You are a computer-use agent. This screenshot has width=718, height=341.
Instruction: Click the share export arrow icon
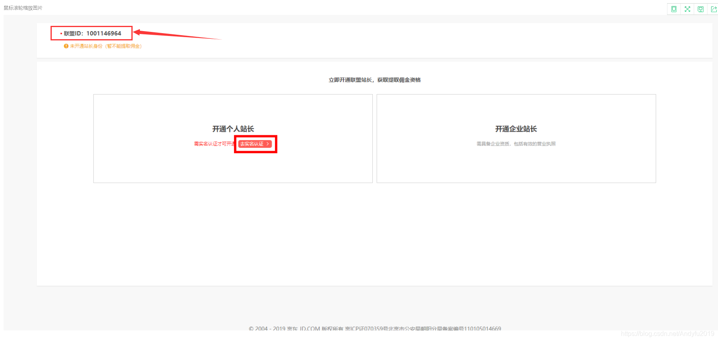click(714, 9)
